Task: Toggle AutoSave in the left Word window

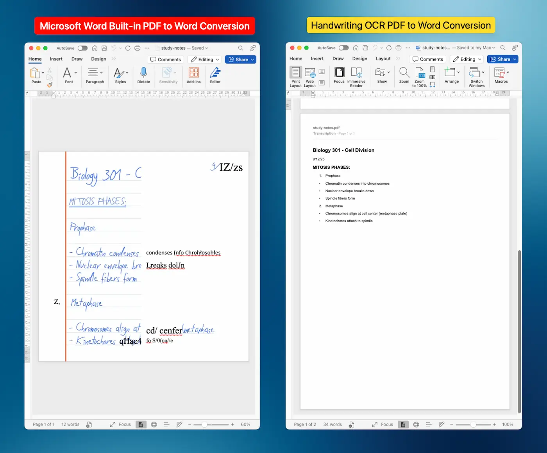Action: pos(82,48)
